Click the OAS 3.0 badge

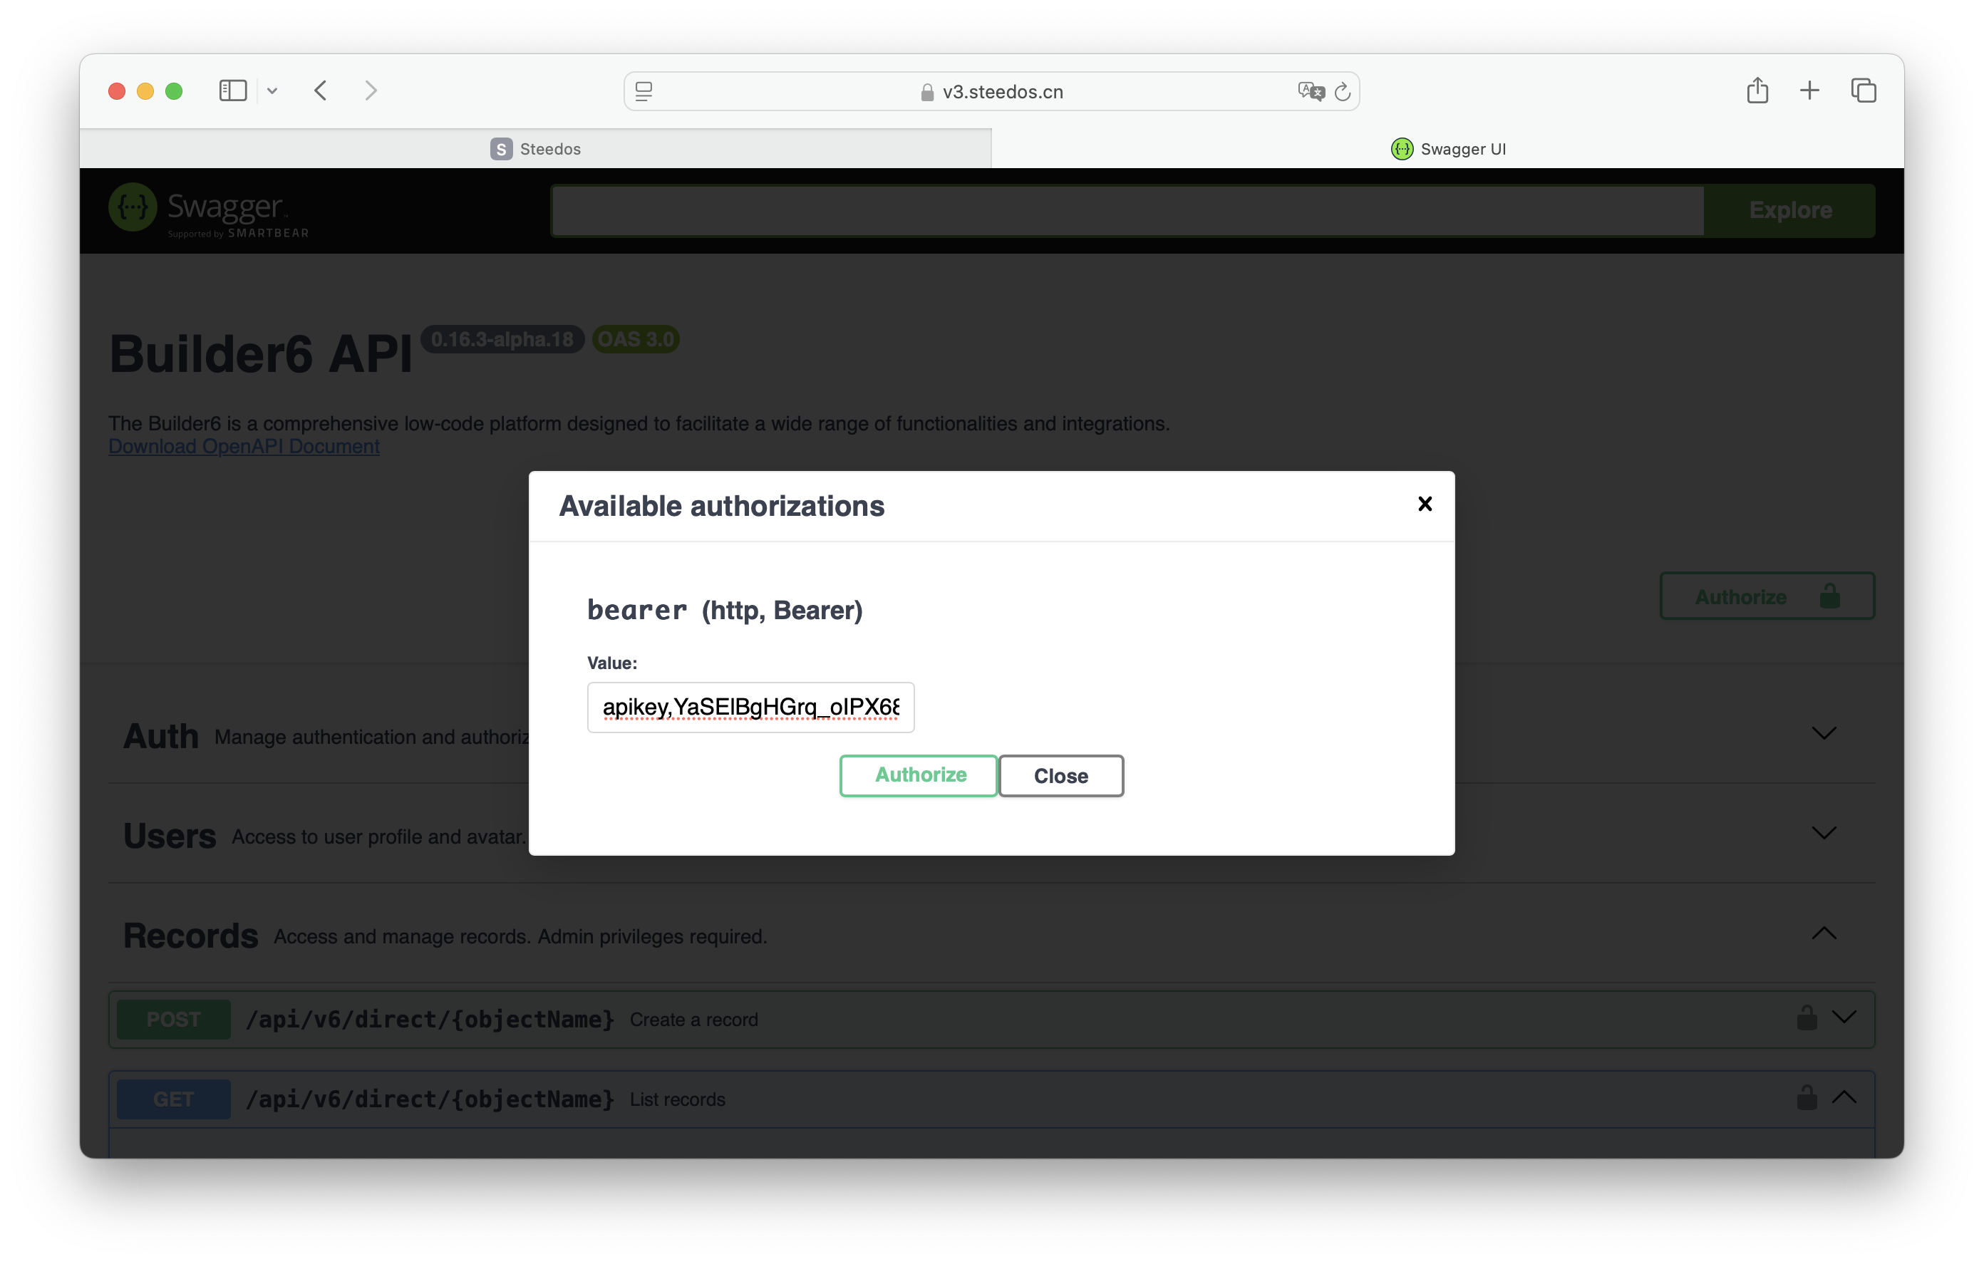tap(635, 339)
